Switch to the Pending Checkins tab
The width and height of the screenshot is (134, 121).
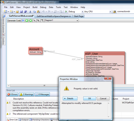(39, 120)
